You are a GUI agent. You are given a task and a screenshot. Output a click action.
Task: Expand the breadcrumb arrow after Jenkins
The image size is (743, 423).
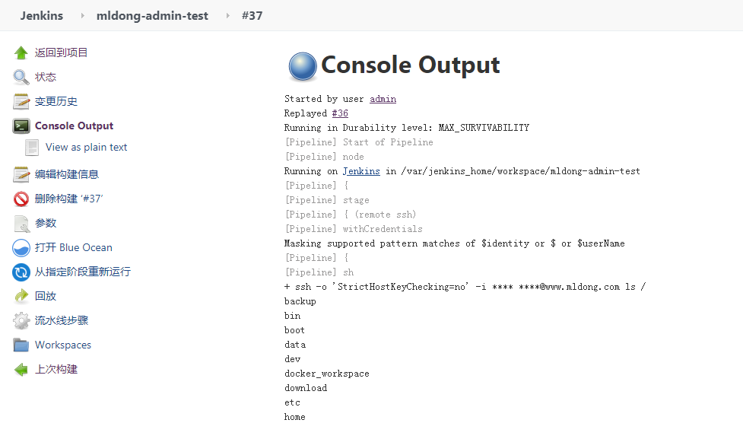coord(80,15)
